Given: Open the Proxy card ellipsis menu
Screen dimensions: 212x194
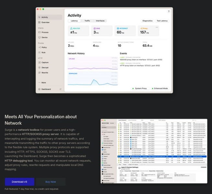Looking at the screenshot, I should pos(157,27).
